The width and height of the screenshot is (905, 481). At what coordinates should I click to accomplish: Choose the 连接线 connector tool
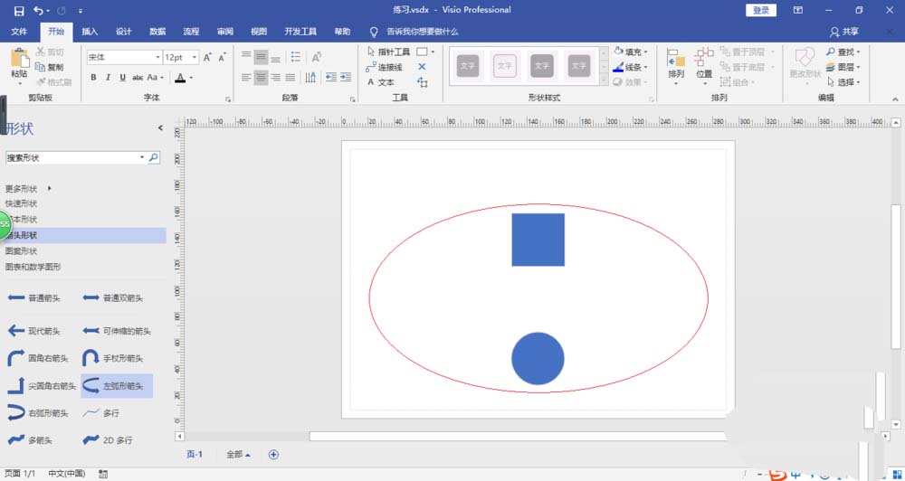pos(384,67)
